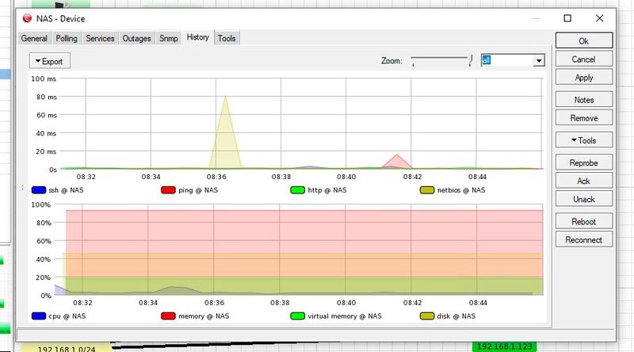Open the General tab
Screen dimensions: 634x352
(x=34, y=38)
